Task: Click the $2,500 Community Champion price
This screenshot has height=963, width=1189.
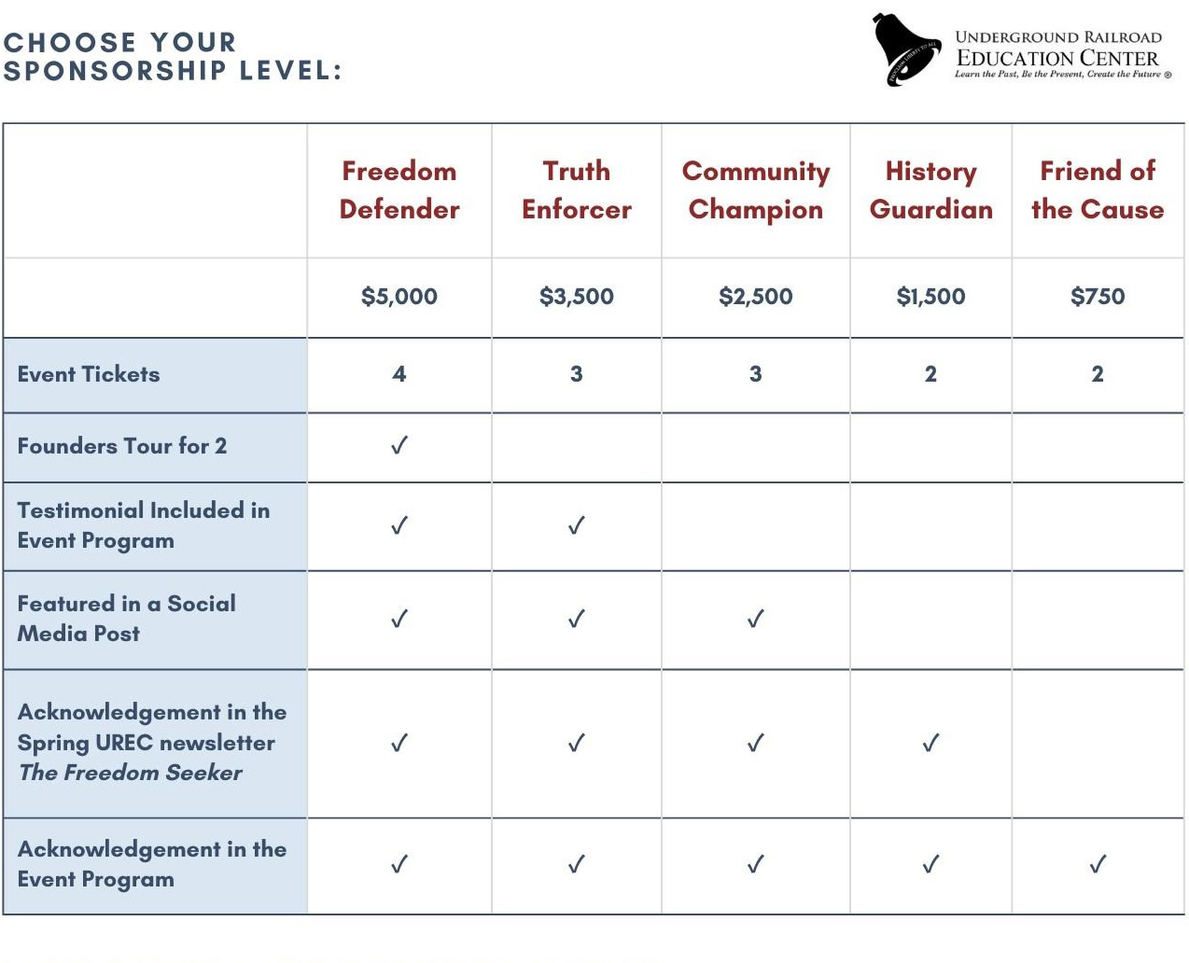Action: click(756, 297)
